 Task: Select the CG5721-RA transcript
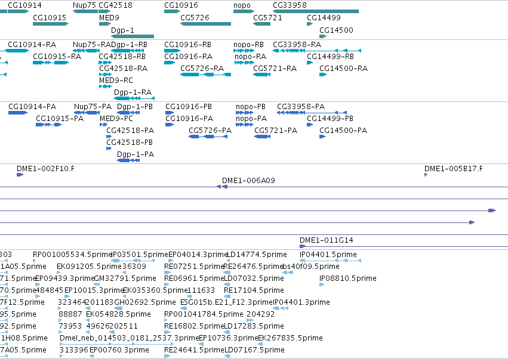tap(275, 69)
